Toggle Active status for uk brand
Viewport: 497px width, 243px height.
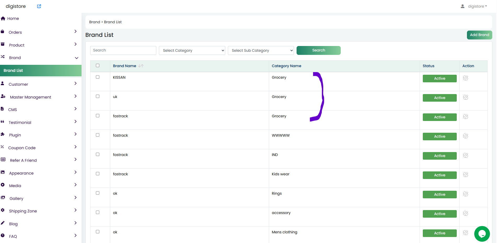click(440, 98)
